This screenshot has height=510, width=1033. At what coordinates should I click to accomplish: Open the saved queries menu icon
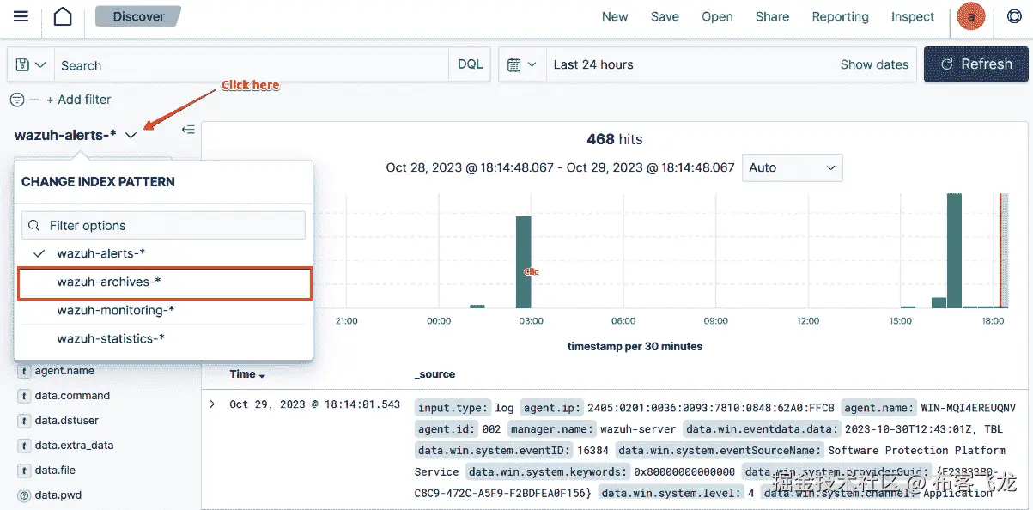[x=31, y=65]
